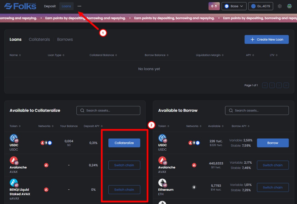This screenshot has height=204, width=297.
Task: Click the profile avatar icon
Action: [289, 6]
